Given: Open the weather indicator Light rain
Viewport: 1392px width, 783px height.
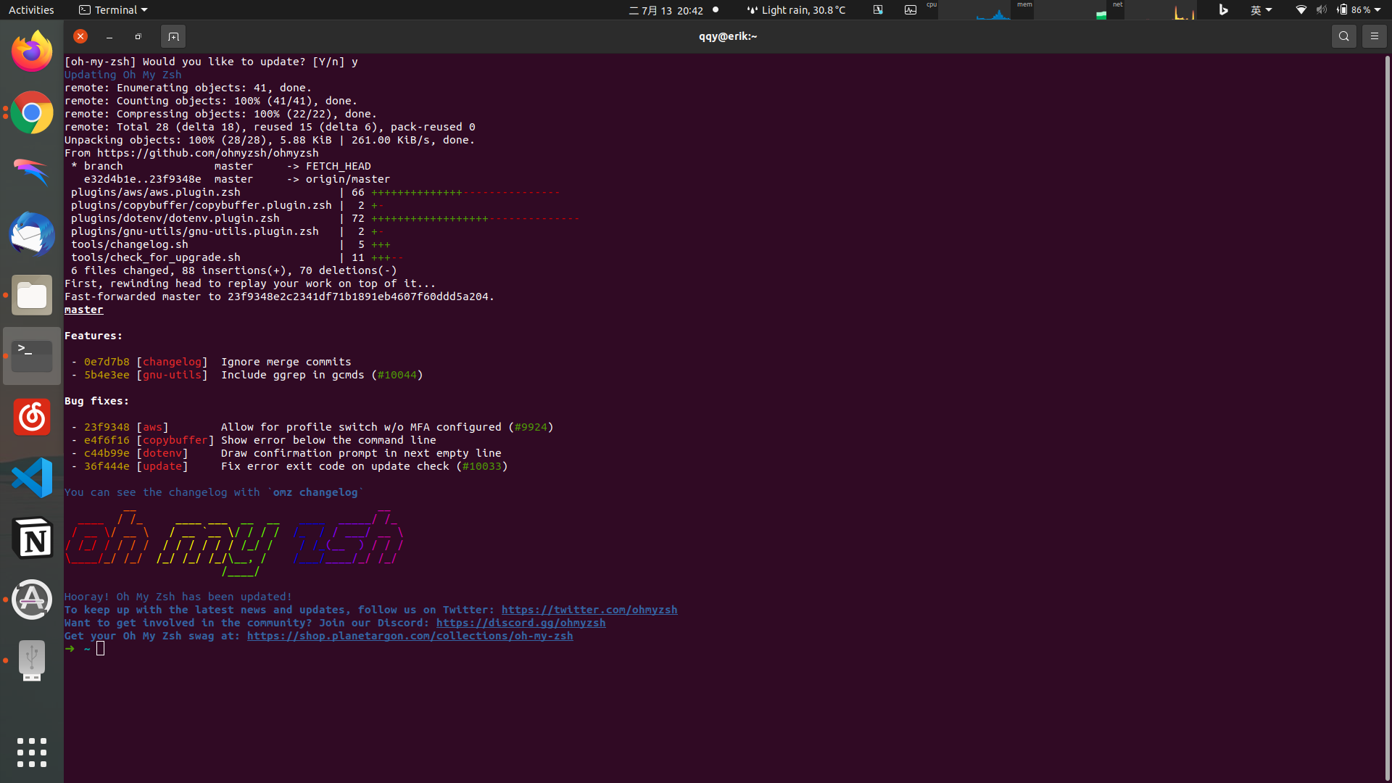Looking at the screenshot, I should (796, 10).
